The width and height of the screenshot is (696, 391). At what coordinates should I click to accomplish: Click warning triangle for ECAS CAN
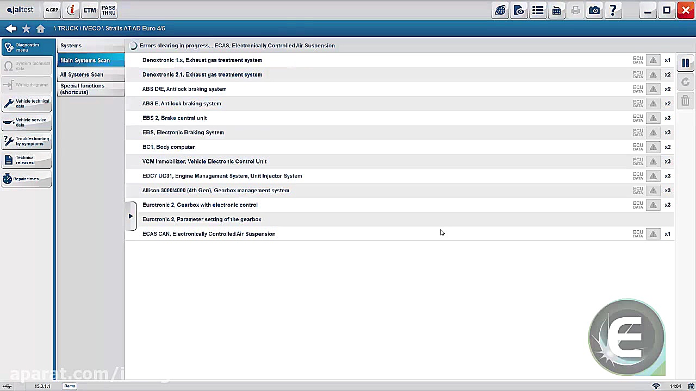tap(653, 234)
